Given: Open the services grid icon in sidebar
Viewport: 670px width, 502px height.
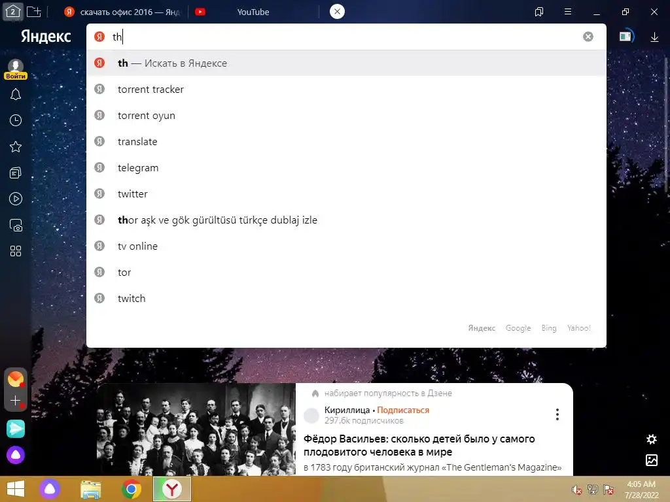Looking at the screenshot, I should tap(16, 251).
